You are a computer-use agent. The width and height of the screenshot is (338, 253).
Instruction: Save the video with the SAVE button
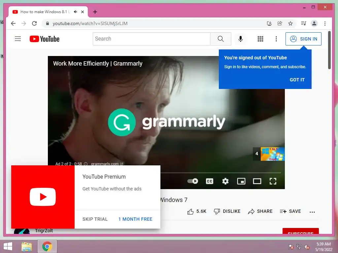290,211
